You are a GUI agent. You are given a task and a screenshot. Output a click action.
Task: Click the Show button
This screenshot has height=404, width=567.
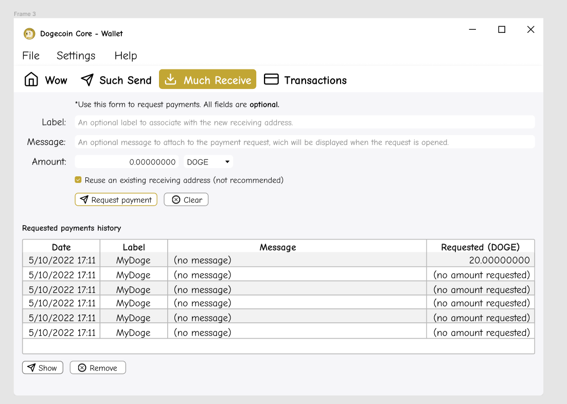(x=43, y=368)
